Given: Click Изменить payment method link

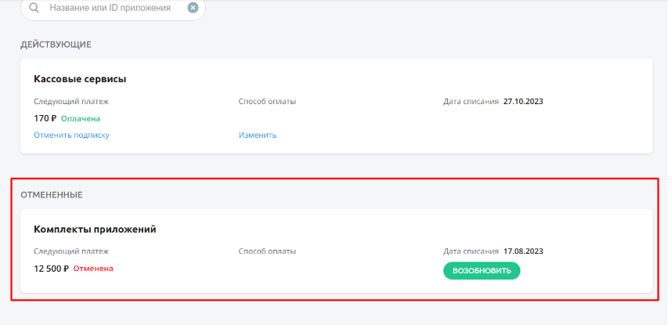Looking at the screenshot, I should [258, 135].
